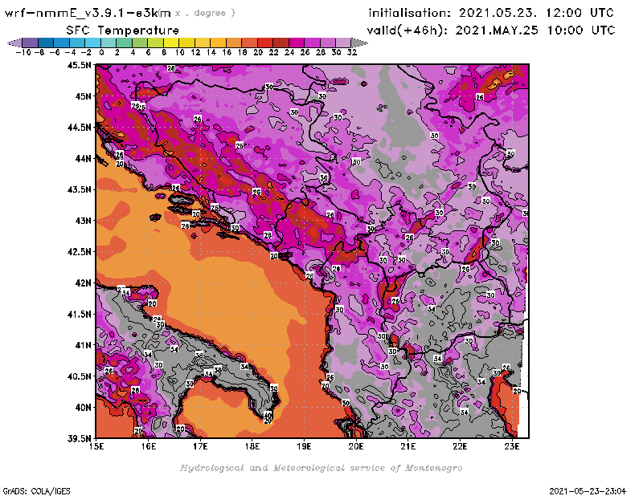Click the green legend swatch between 2 and 4

(x=125, y=43)
